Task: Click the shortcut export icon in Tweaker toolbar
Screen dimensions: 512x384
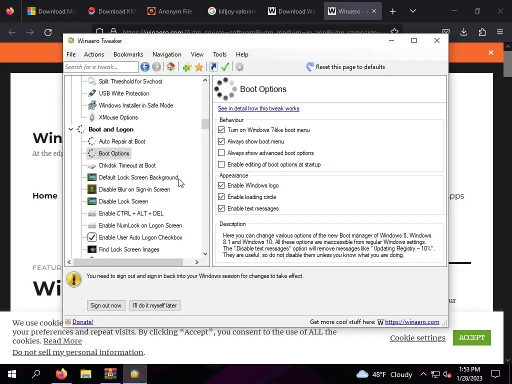Action: 213,67
